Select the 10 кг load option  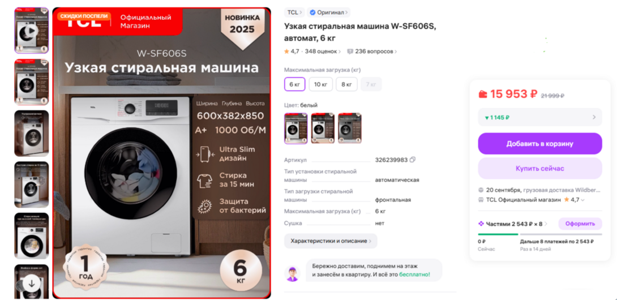click(321, 84)
